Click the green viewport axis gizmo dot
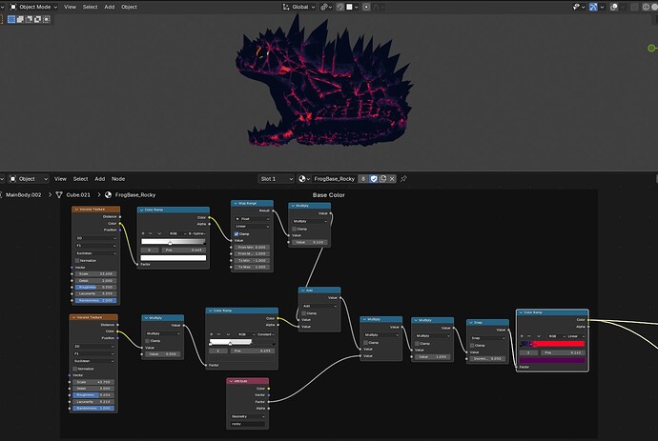 point(651,49)
